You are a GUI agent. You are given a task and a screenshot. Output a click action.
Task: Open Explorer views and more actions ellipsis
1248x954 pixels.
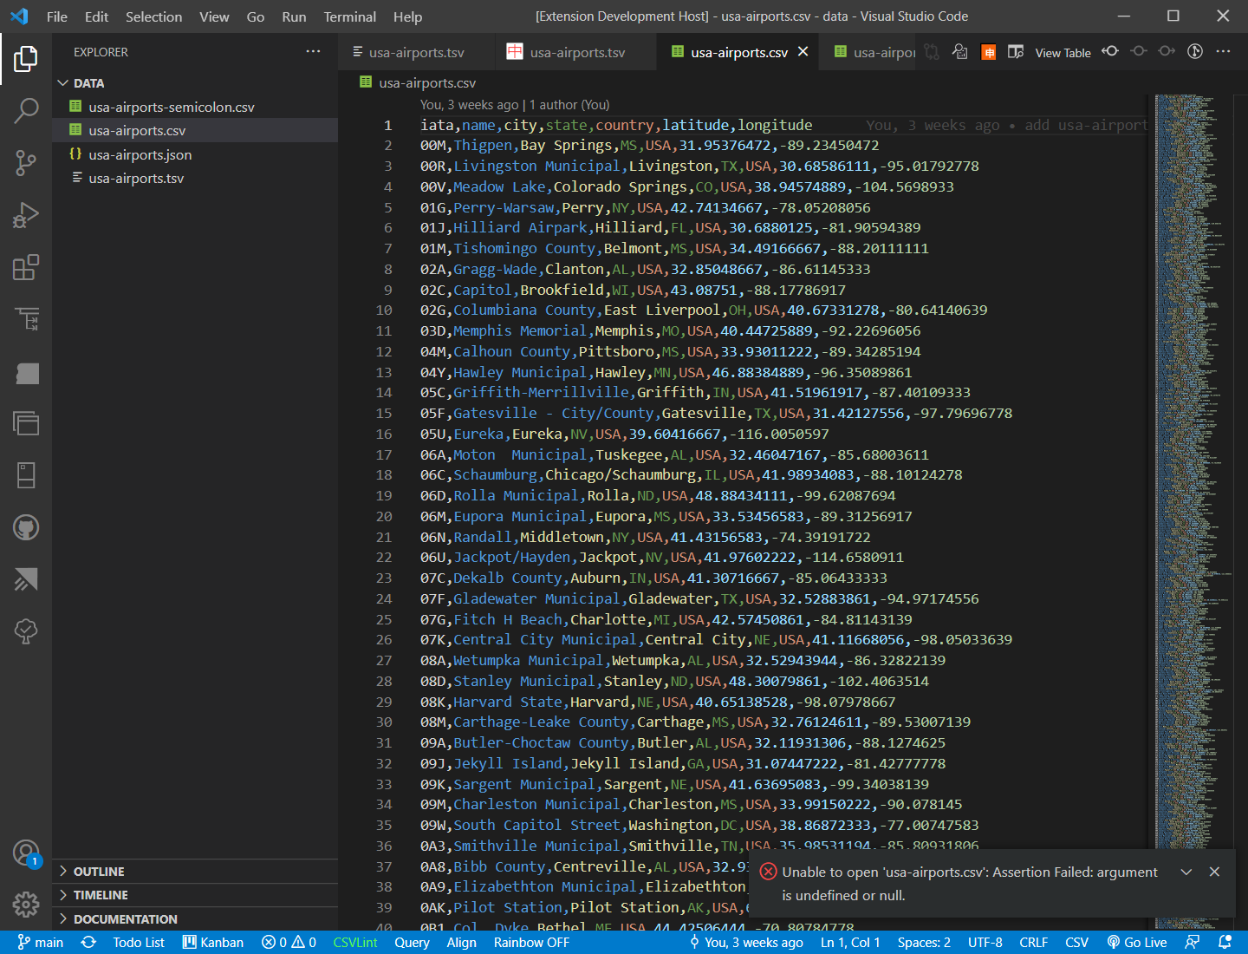tap(313, 52)
